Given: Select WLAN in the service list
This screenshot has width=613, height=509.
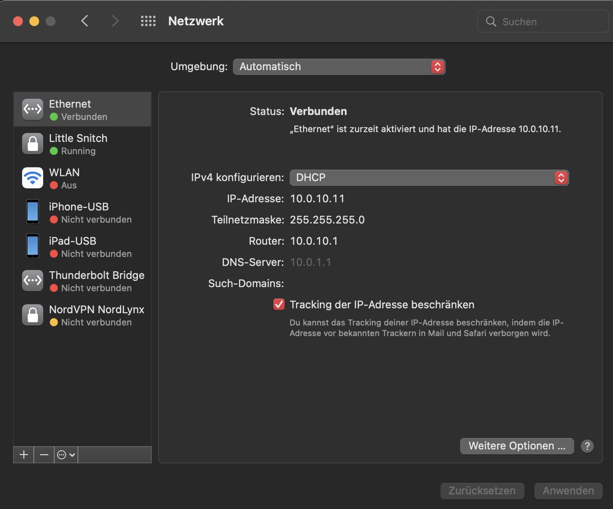Looking at the screenshot, I should (x=82, y=178).
